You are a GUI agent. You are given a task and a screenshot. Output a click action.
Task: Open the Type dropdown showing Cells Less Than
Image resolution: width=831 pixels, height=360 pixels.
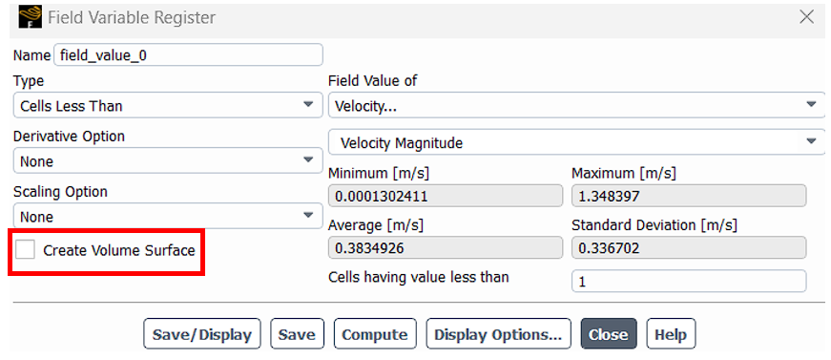(x=168, y=105)
